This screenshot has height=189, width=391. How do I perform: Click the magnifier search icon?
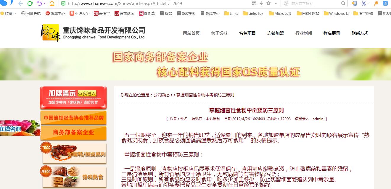(343, 4)
